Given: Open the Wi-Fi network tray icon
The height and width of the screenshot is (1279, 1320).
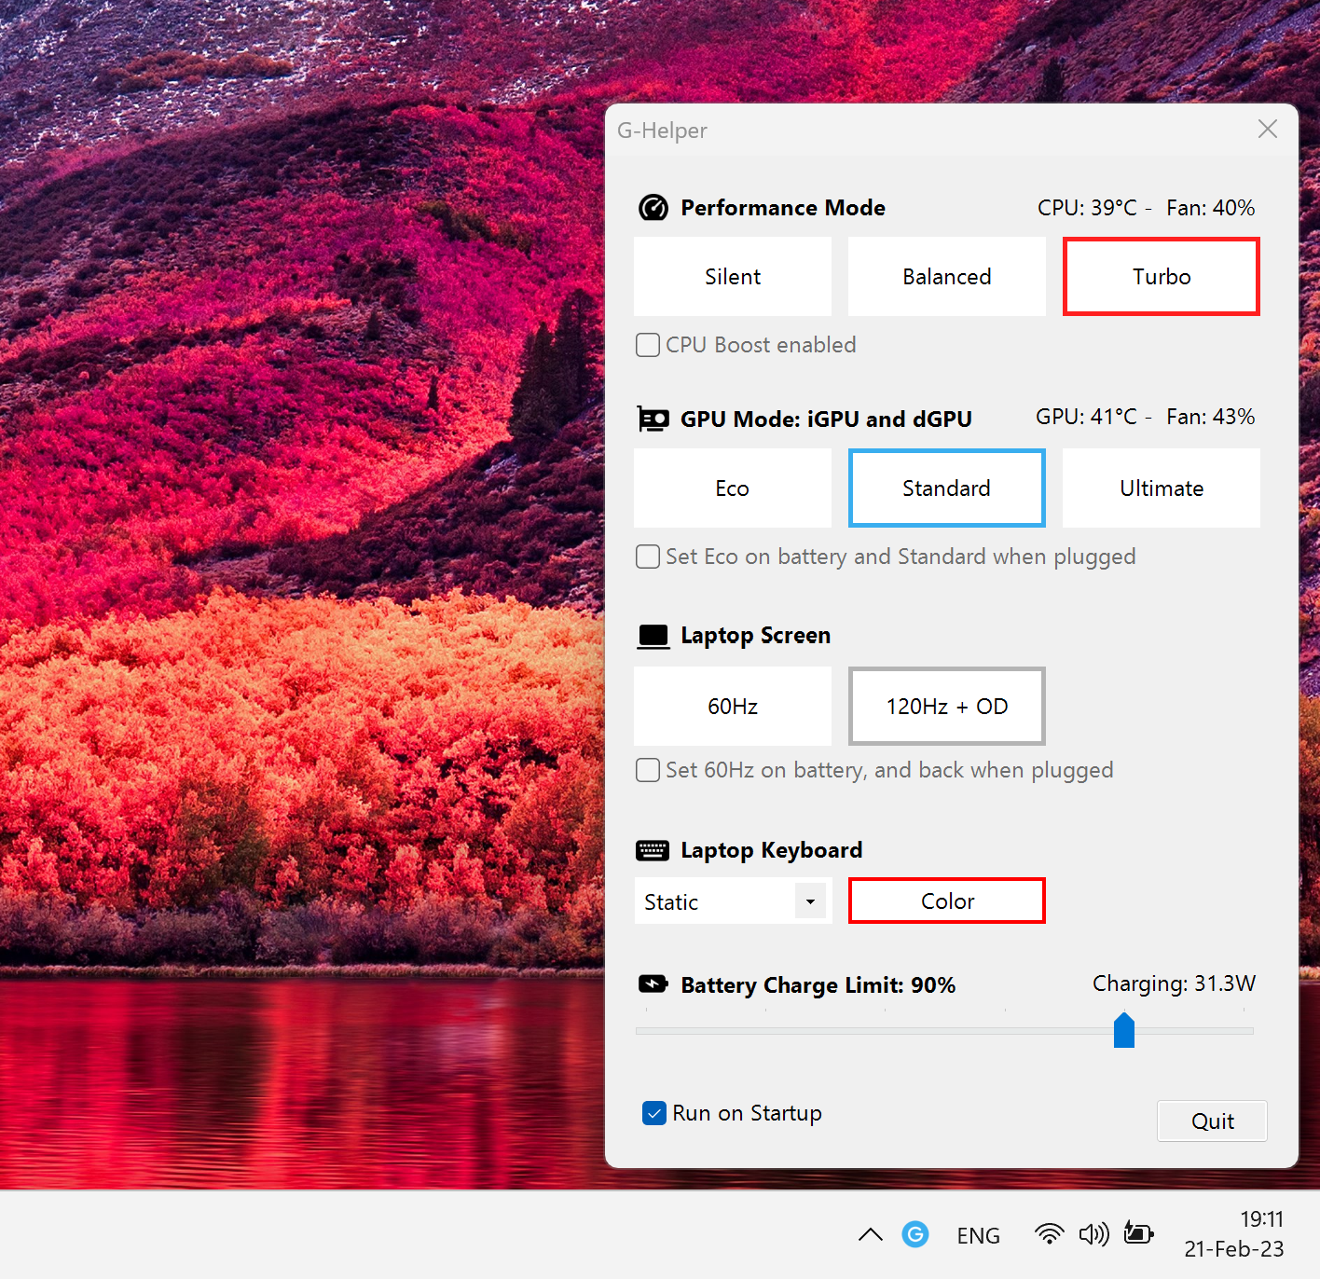Looking at the screenshot, I should click(1049, 1234).
